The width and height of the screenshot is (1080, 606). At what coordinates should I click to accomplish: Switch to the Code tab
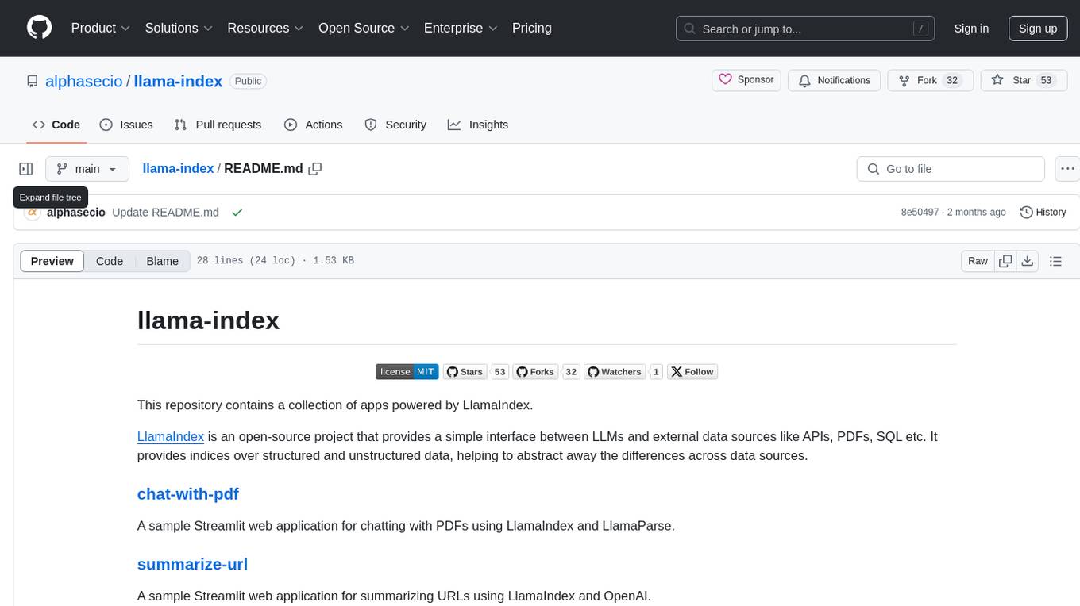pyautogui.click(x=56, y=125)
